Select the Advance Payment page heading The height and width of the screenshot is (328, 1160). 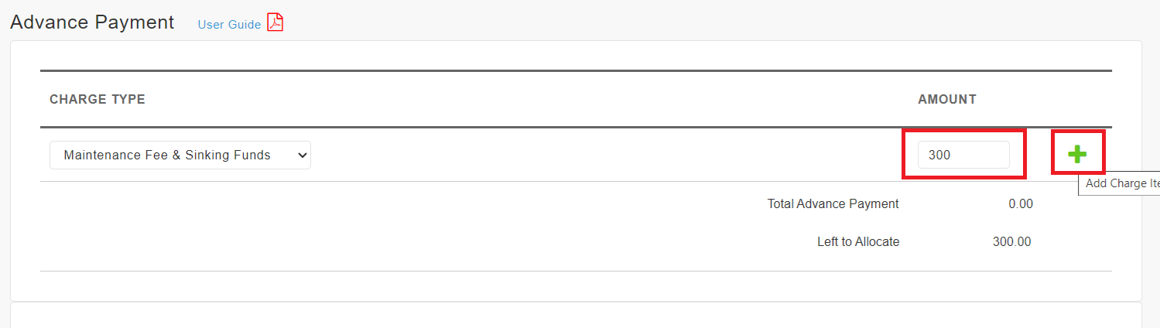(92, 22)
